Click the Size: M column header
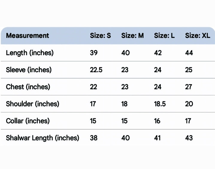 (132, 36)
